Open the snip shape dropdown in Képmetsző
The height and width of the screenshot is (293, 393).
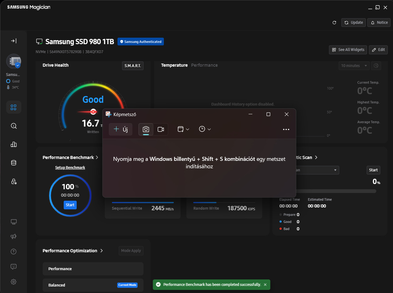tap(183, 129)
